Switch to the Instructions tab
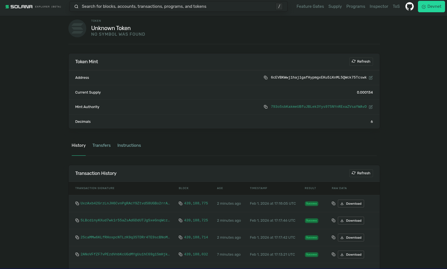The width and height of the screenshot is (447, 269). 129,145
